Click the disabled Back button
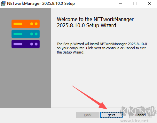 coord(88,115)
